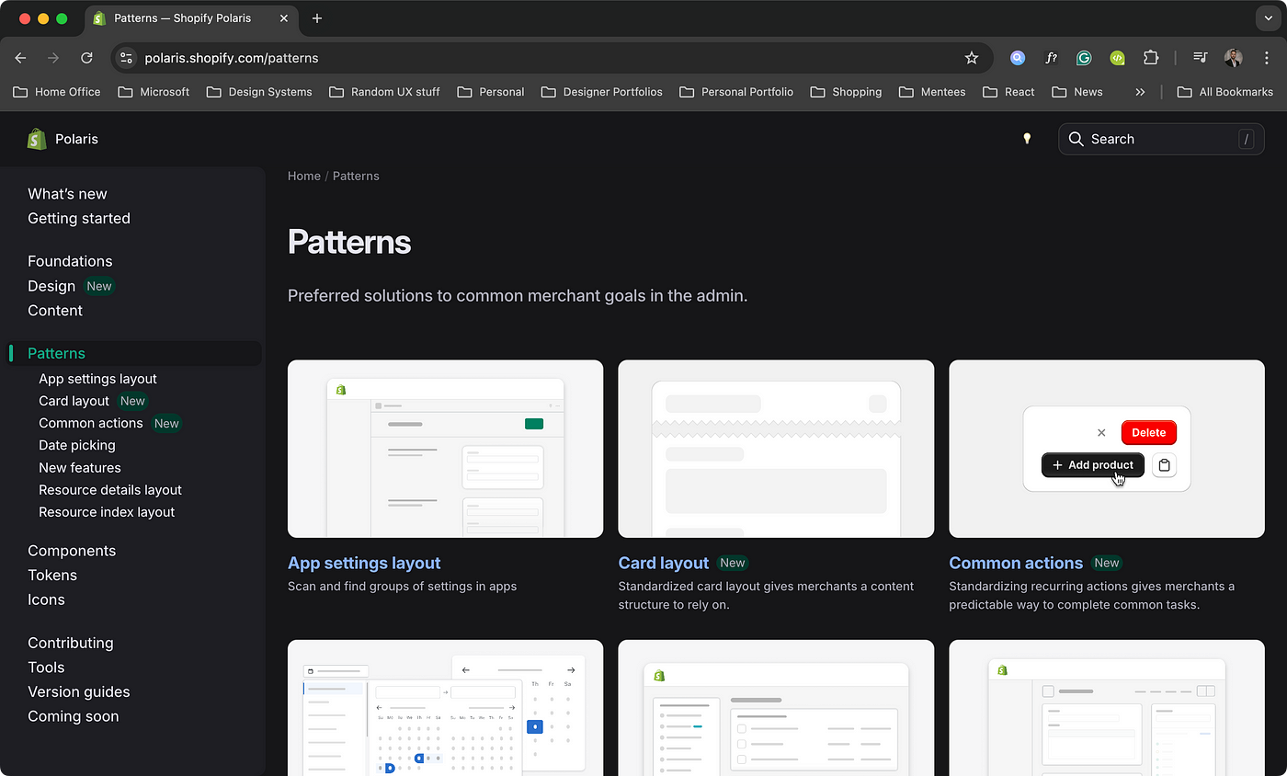Screen dimensions: 1287x776
Task: Click red Delete button in Common actions preview
Action: tap(1149, 432)
